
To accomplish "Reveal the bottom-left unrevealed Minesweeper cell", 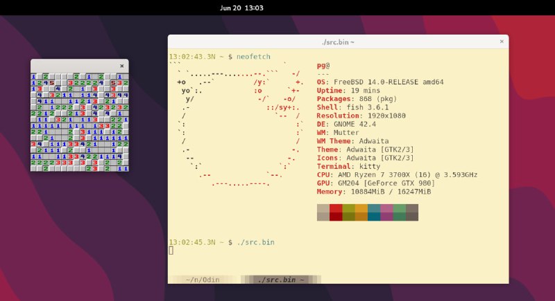I will [33, 168].
